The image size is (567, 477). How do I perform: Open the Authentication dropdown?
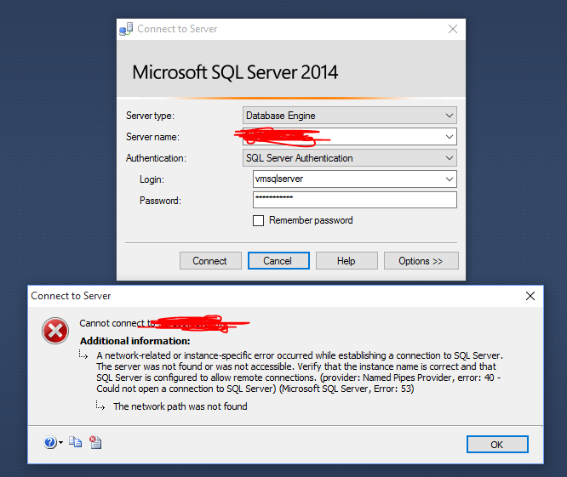coord(350,158)
